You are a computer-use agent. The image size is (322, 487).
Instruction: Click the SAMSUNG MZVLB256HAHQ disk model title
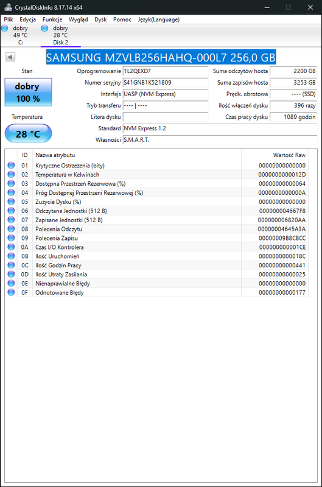pyautogui.click(x=161, y=57)
